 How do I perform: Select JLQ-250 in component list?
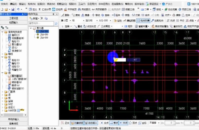pyautogui.click(x=44, y=34)
